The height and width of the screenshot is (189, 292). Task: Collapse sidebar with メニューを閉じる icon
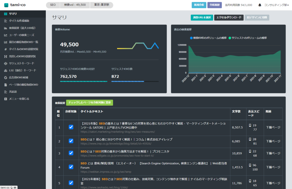pos(6,99)
